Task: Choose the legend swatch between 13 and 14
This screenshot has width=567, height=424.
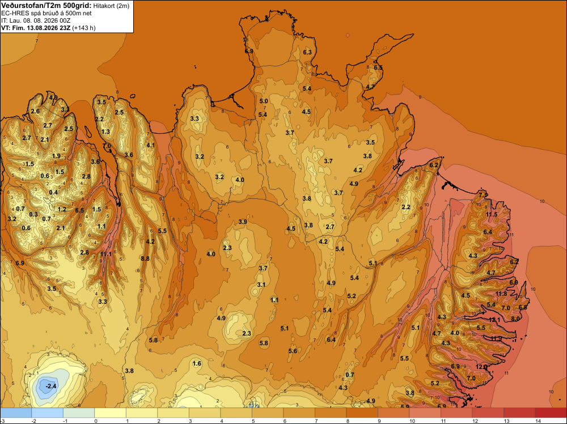Action: 519,413
